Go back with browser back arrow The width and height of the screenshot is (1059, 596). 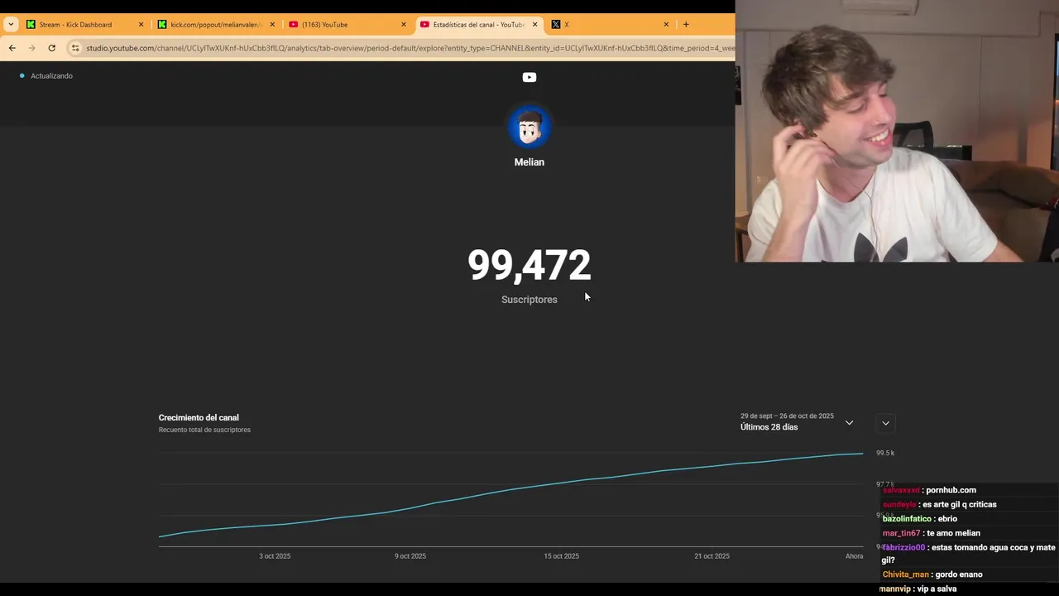pos(12,48)
